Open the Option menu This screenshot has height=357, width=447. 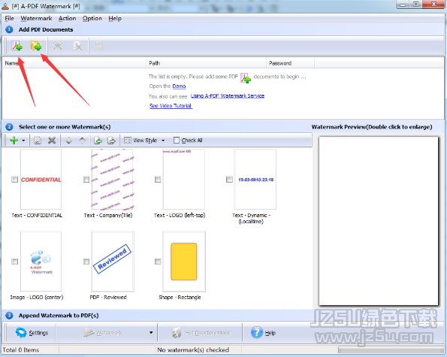92,18
